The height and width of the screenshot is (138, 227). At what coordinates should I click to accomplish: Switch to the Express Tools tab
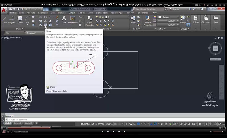point(102,13)
